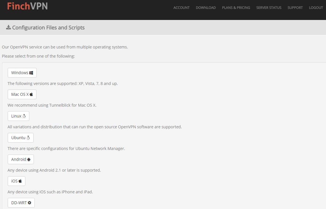The image size is (326, 209).
Task: Click the download icon beside Configuration Files heading
Action: pos(9,27)
